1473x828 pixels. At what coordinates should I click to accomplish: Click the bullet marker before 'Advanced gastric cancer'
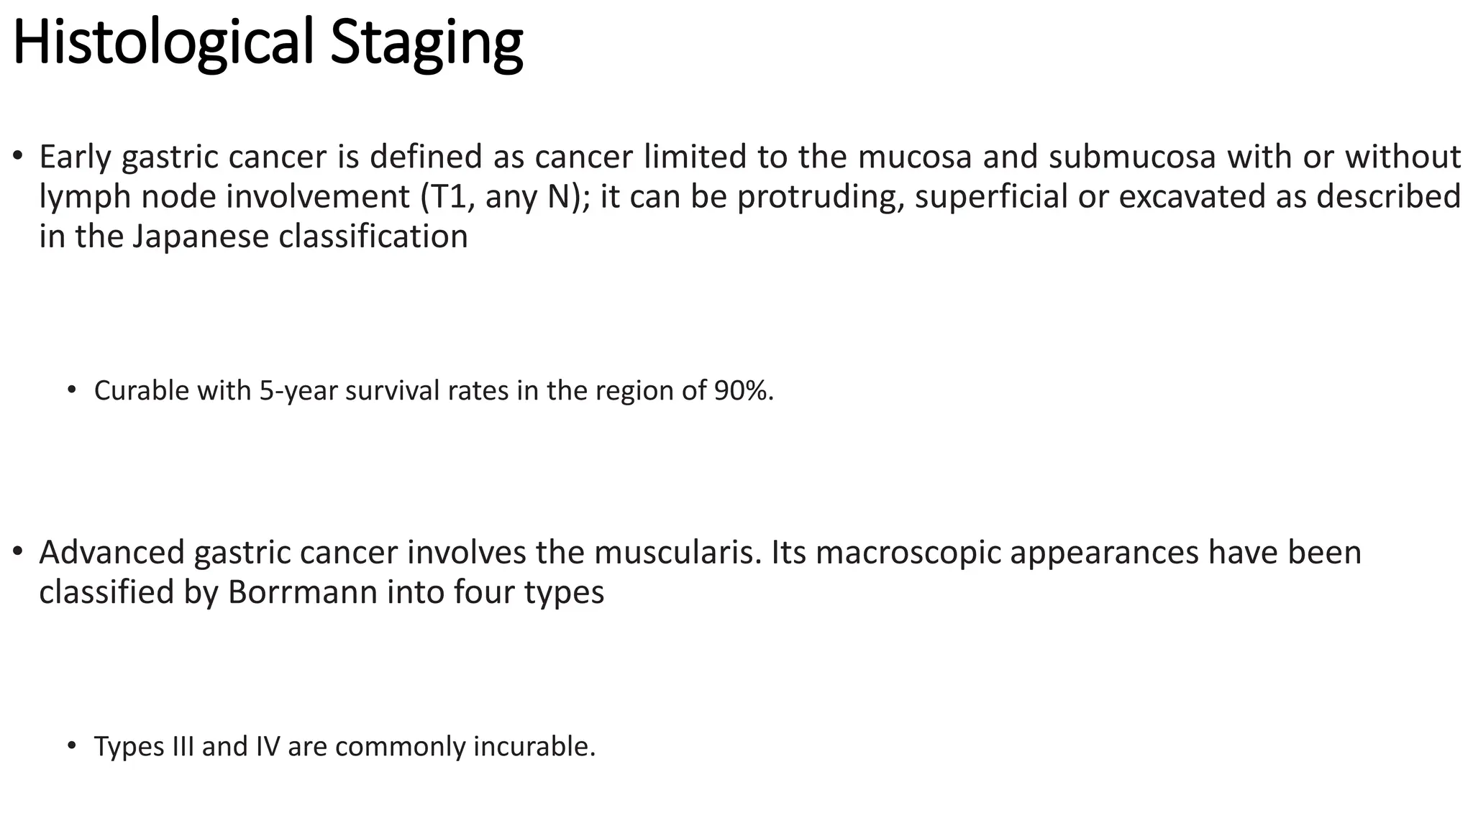click(x=19, y=551)
